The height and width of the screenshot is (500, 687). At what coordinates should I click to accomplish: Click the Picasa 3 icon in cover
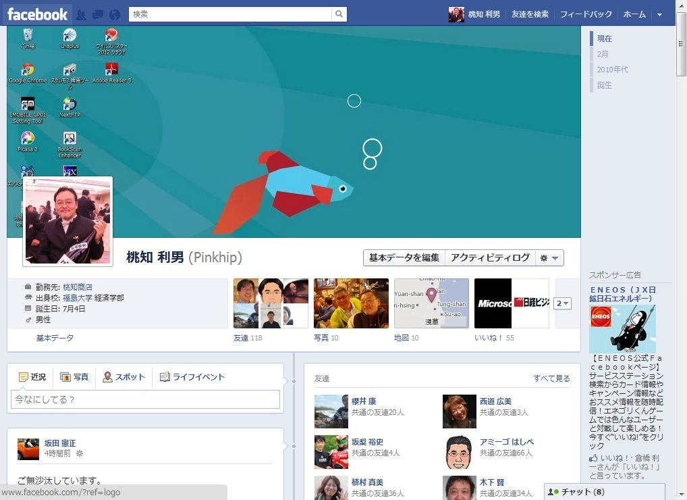coord(28,142)
